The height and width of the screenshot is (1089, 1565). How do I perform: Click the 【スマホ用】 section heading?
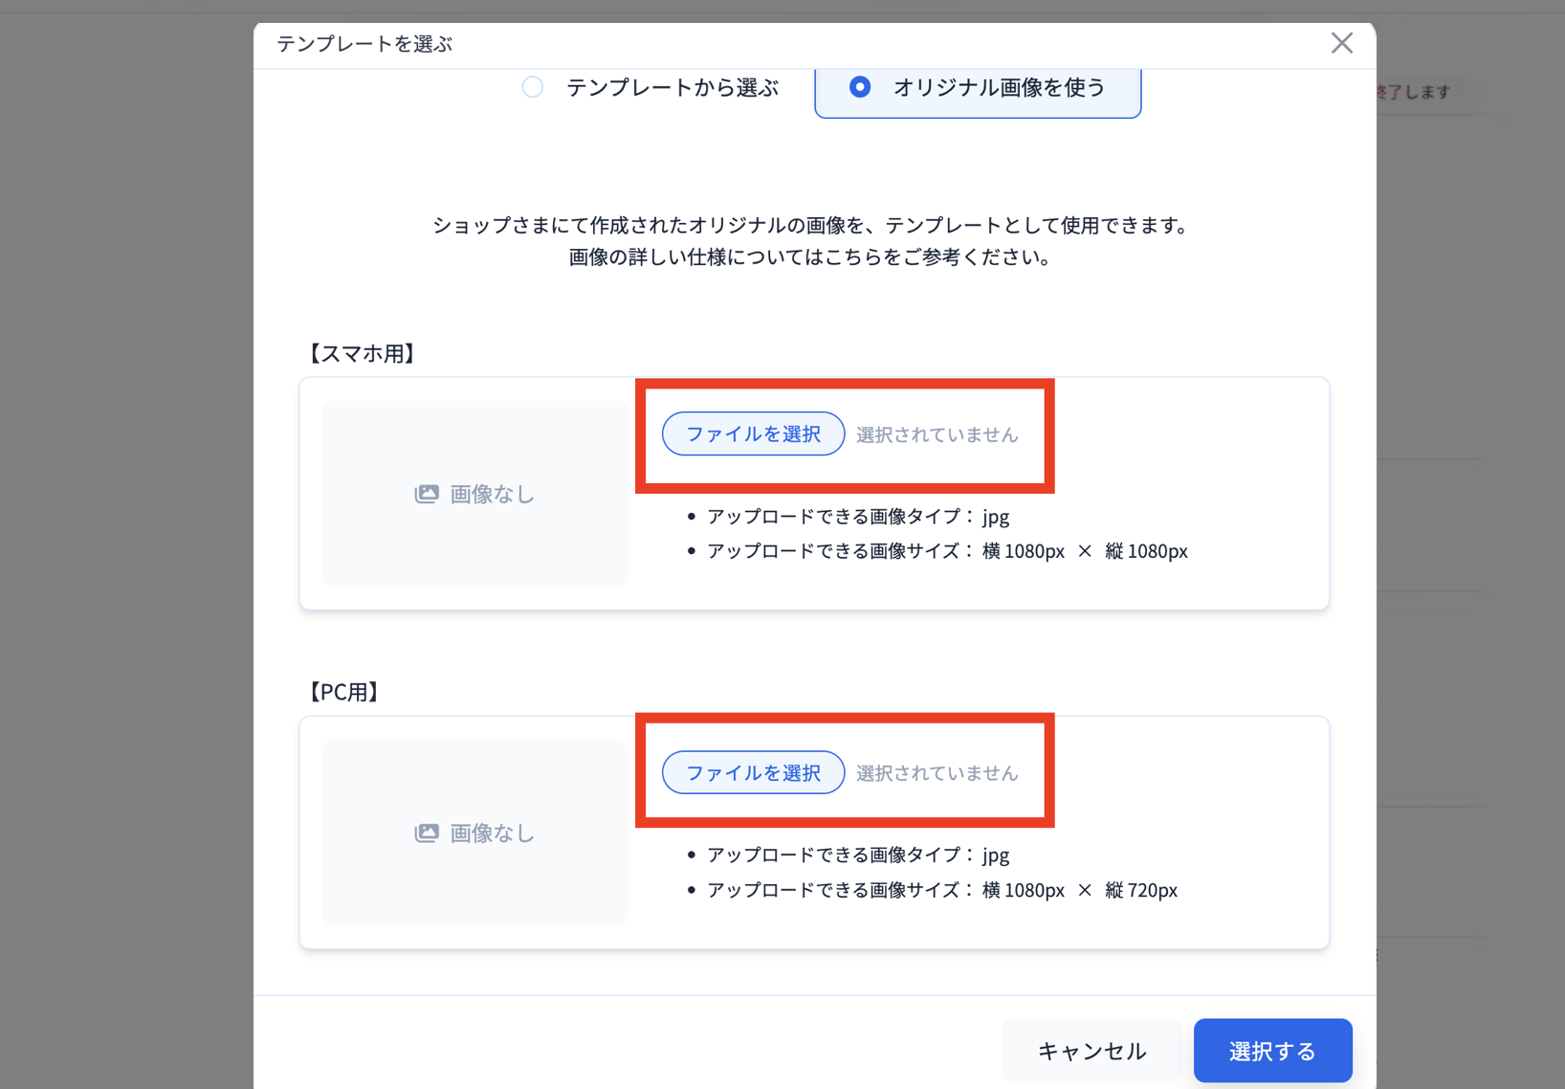pyautogui.click(x=362, y=354)
